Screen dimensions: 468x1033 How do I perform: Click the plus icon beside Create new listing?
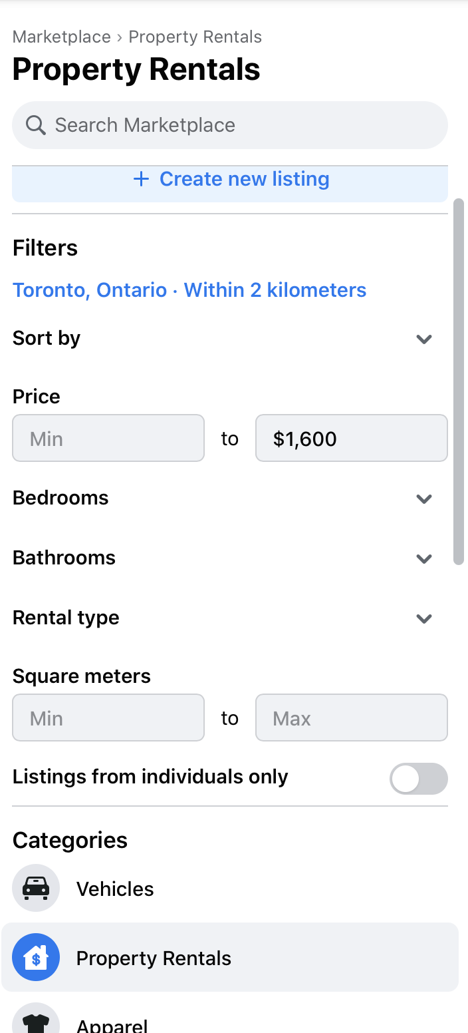pos(141,179)
